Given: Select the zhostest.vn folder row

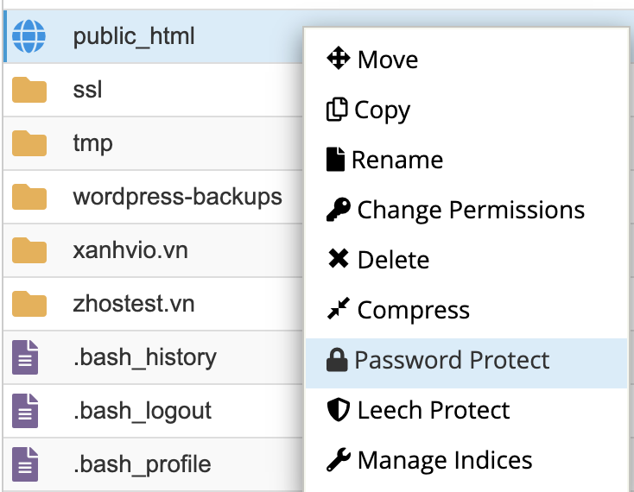Looking at the screenshot, I should 134,304.
